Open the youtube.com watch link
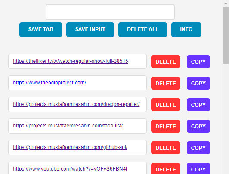Viewport: 229px width, 174px height. pyautogui.click(x=70, y=169)
